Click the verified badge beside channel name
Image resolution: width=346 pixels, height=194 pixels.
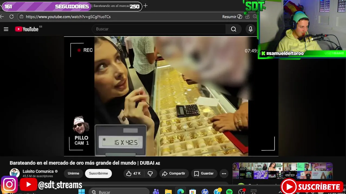tap(56, 171)
